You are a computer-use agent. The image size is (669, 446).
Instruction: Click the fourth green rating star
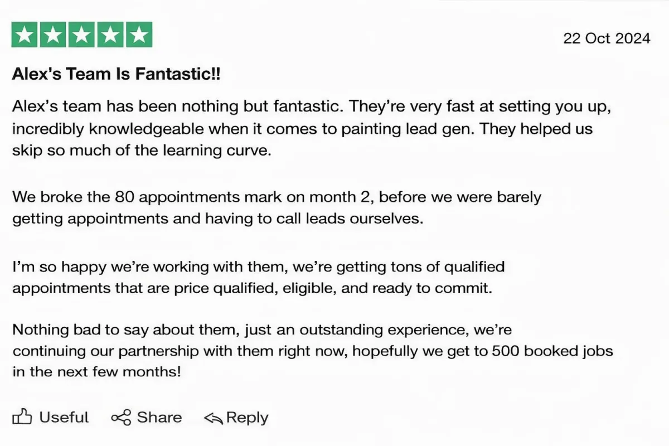click(x=111, y=35)
